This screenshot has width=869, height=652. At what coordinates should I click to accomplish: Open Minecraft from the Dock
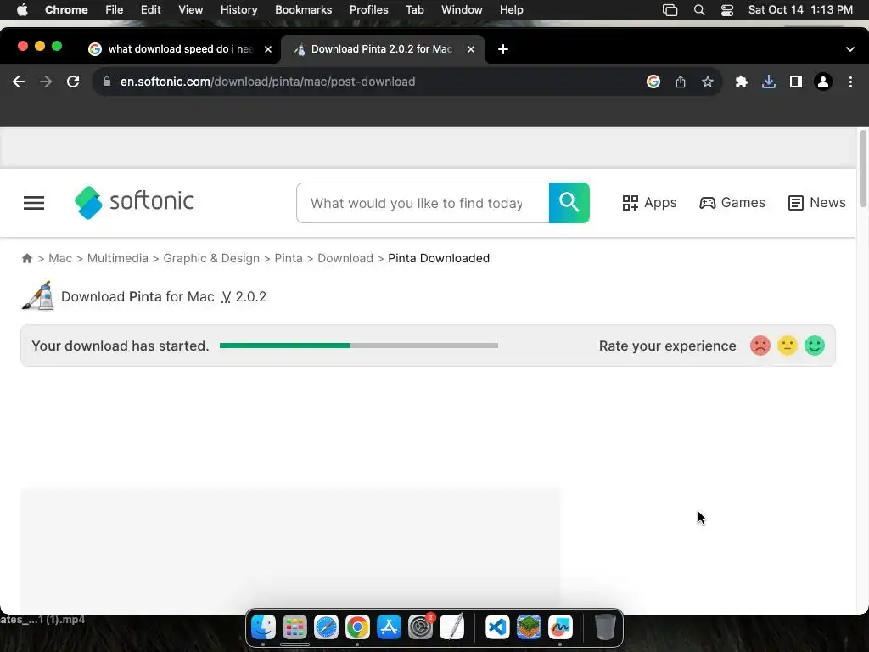coord(529,627)
